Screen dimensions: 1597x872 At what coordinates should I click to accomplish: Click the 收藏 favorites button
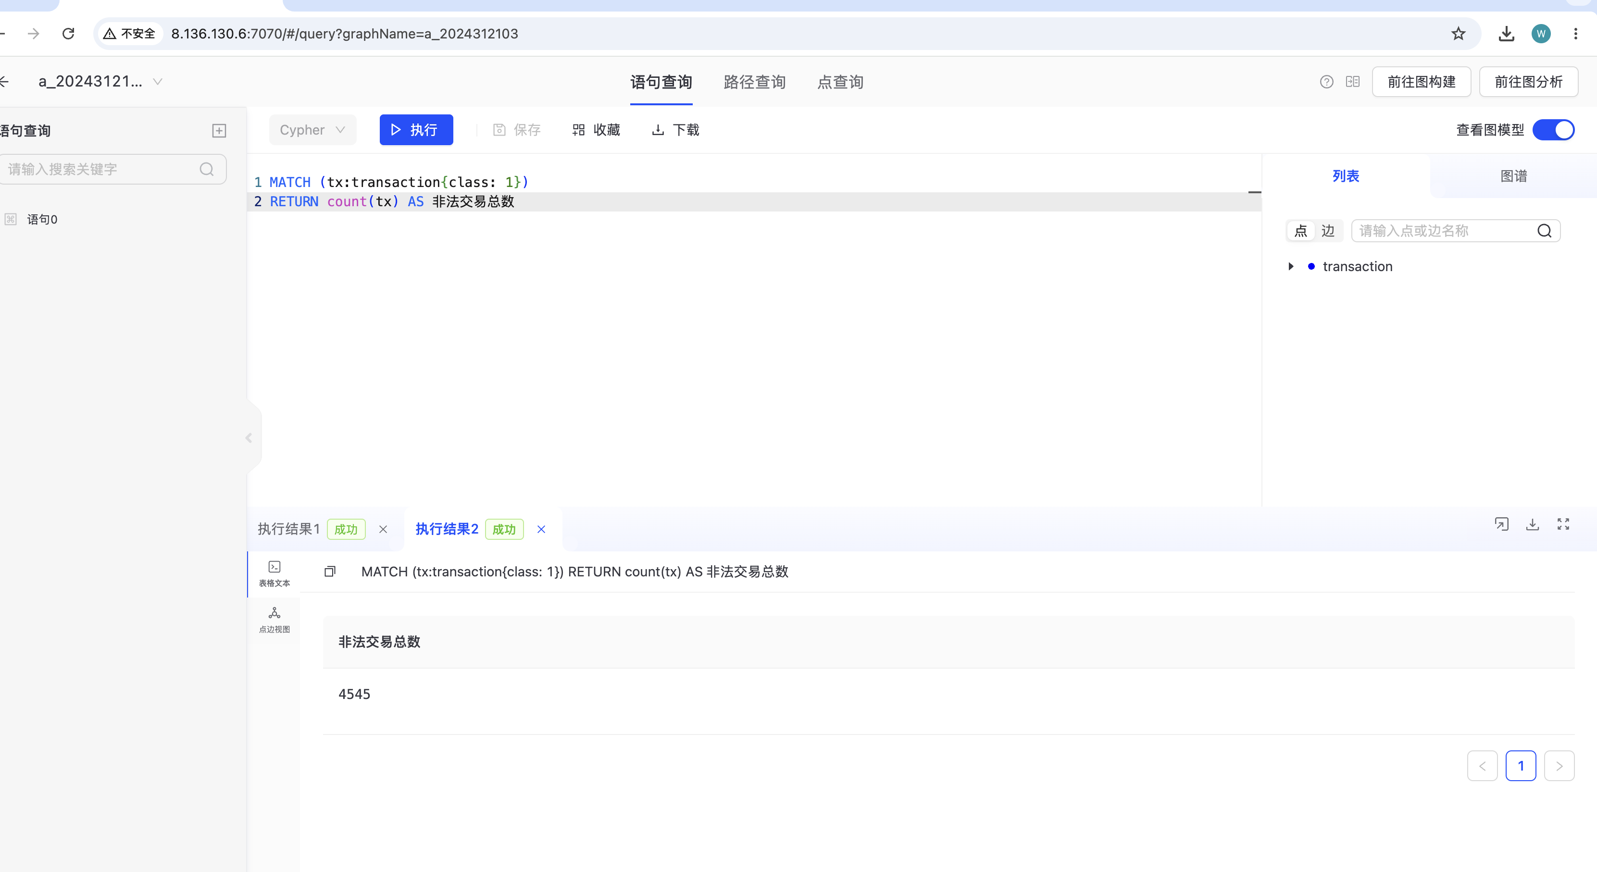pyautogui.click(x=596, y=130)
